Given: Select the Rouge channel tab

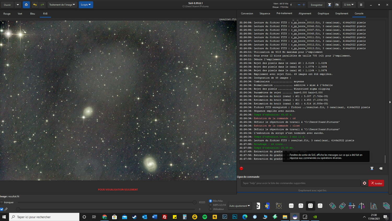Looking at the screenshot, I should (7, 14).
